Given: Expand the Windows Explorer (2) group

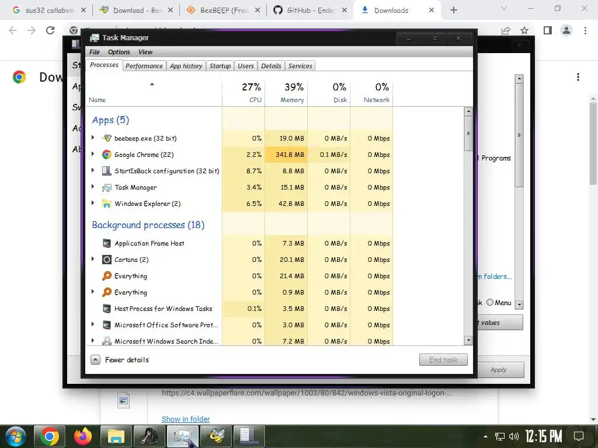Looking at the screenshot, I should pos(93,203).
